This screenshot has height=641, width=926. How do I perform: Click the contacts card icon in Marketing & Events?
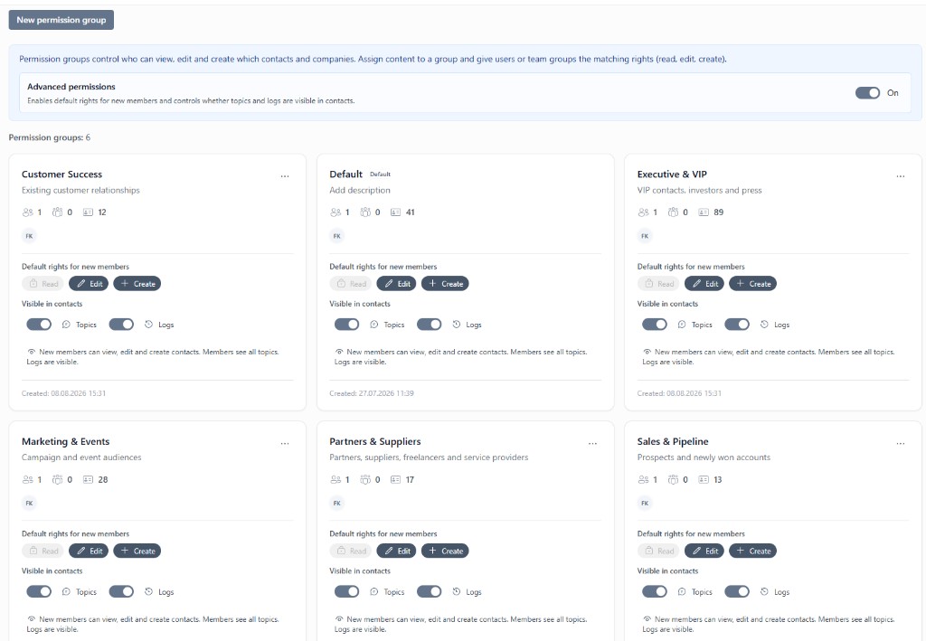click(x=88, y=479)
